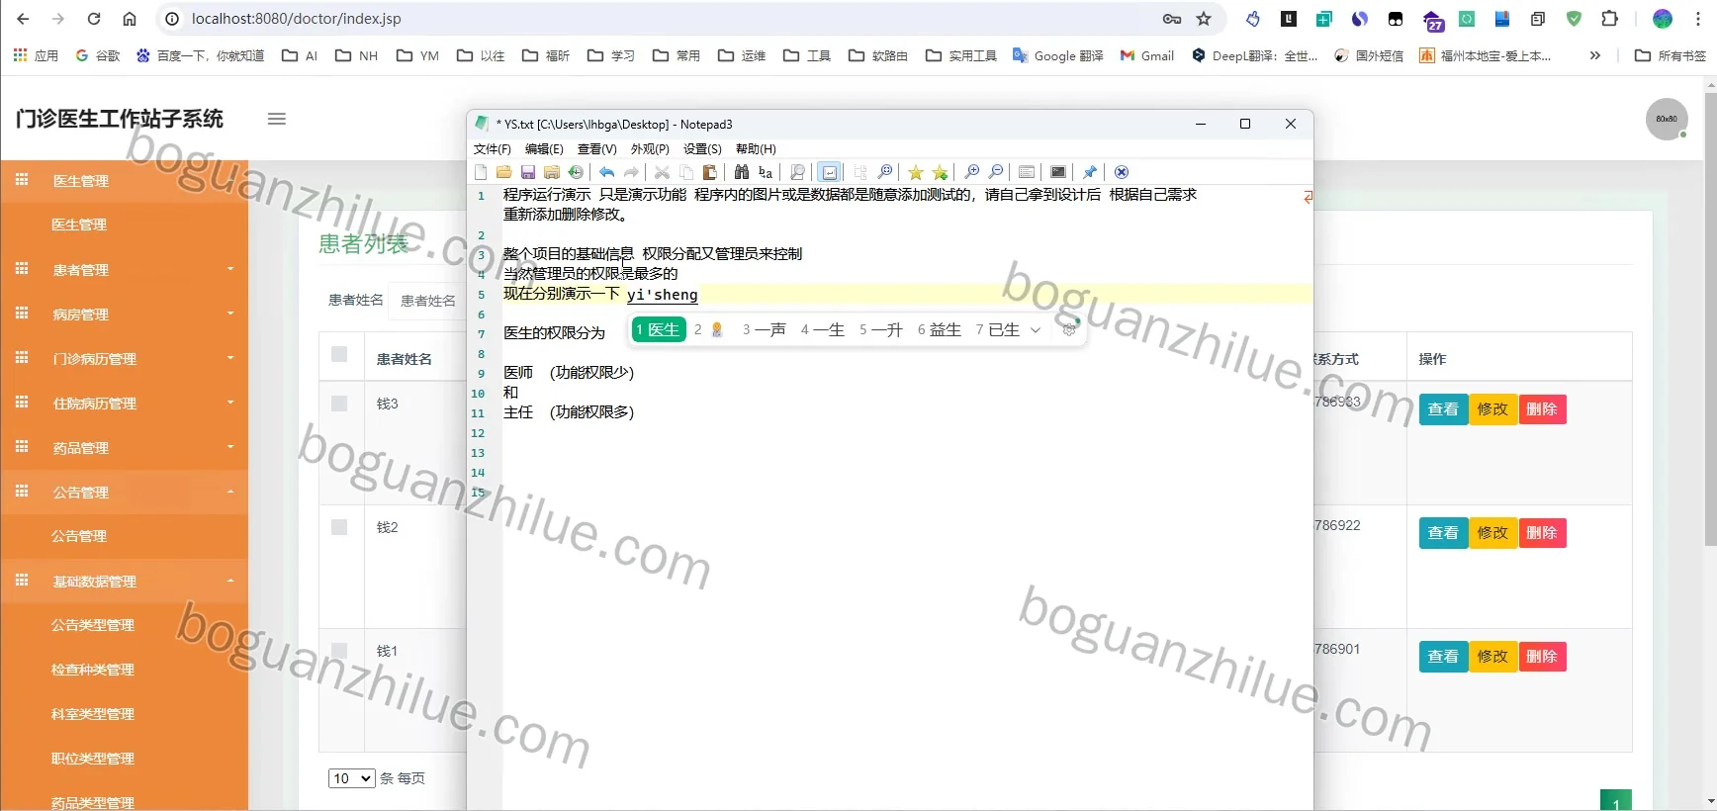
Task: Paste from clipboard via Notepad3 toolbar
Action: (710, 172)
